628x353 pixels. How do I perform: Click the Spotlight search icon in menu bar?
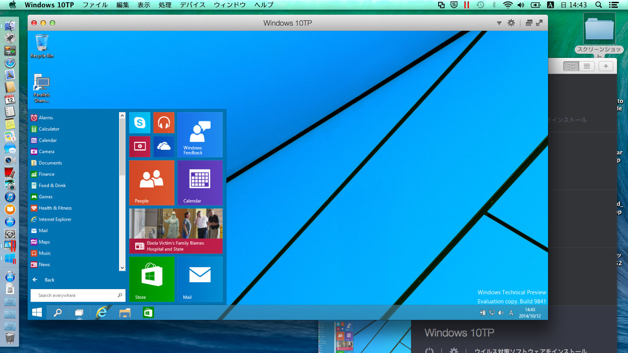point(599,5)
